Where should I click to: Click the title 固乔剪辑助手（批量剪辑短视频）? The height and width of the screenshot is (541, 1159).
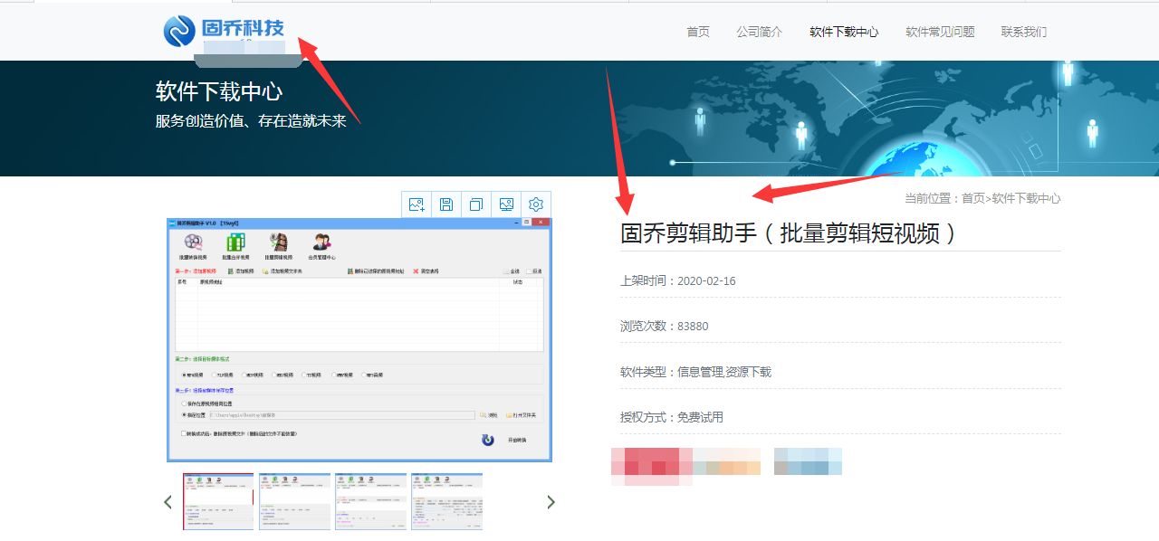tap(789, 233)
